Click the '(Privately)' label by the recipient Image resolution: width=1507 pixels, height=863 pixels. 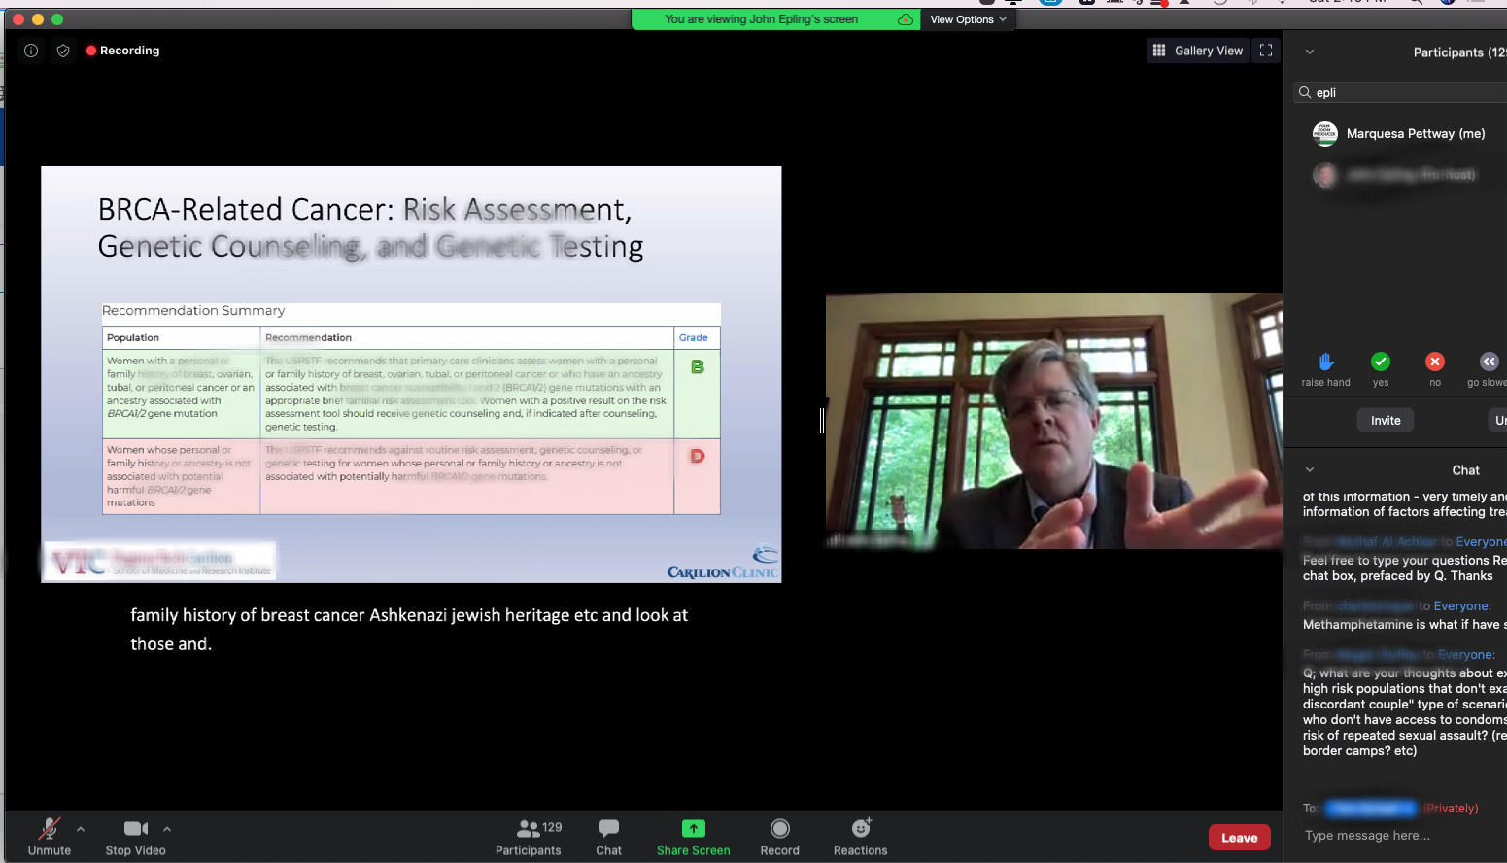[x=1451, y=808]
